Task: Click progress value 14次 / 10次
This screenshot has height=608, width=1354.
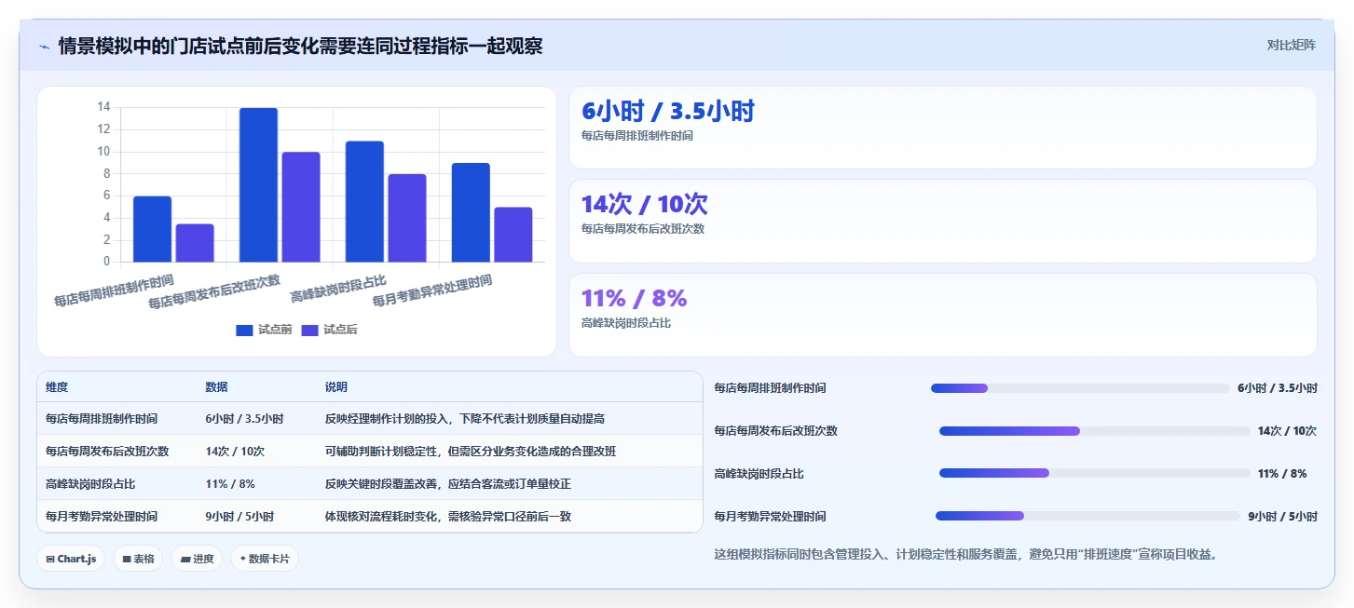Action: pos(1287,431)
